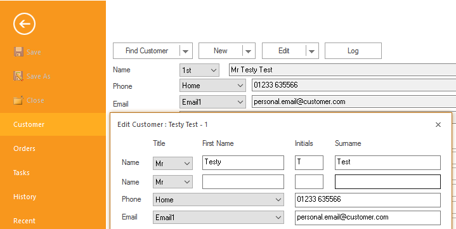Image resolution: width=456 pixels, height=229 pixels.
Task: Click the Mr Testy Test name field
Action: click(342, 70)
